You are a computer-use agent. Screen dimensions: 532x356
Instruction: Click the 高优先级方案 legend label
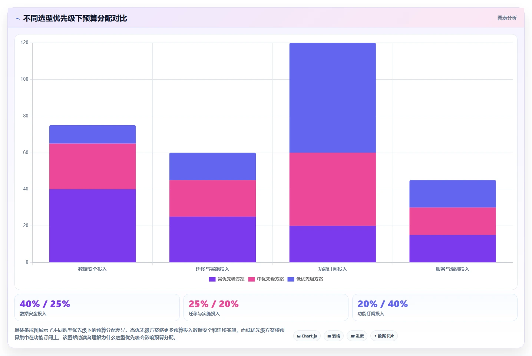click(231, 279)
